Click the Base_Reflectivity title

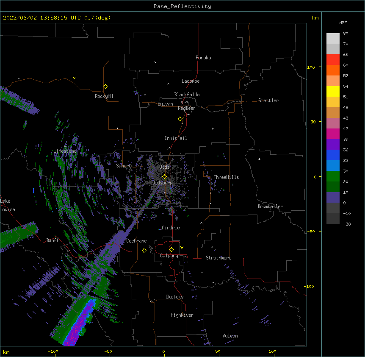pyautogui.click(x=182, y=6)
